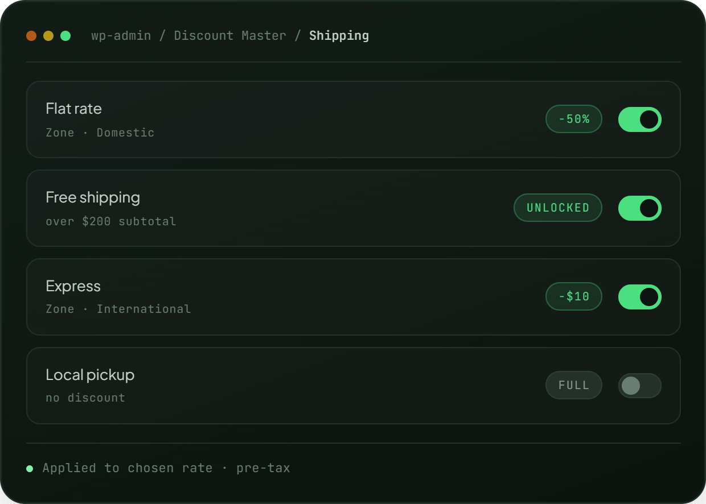Click the FULL badge on Local pickup

click(x=574, y=386)
